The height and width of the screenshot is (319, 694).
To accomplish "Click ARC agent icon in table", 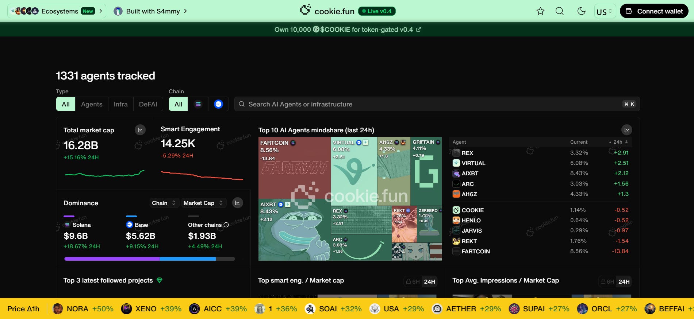I will 456,184.
